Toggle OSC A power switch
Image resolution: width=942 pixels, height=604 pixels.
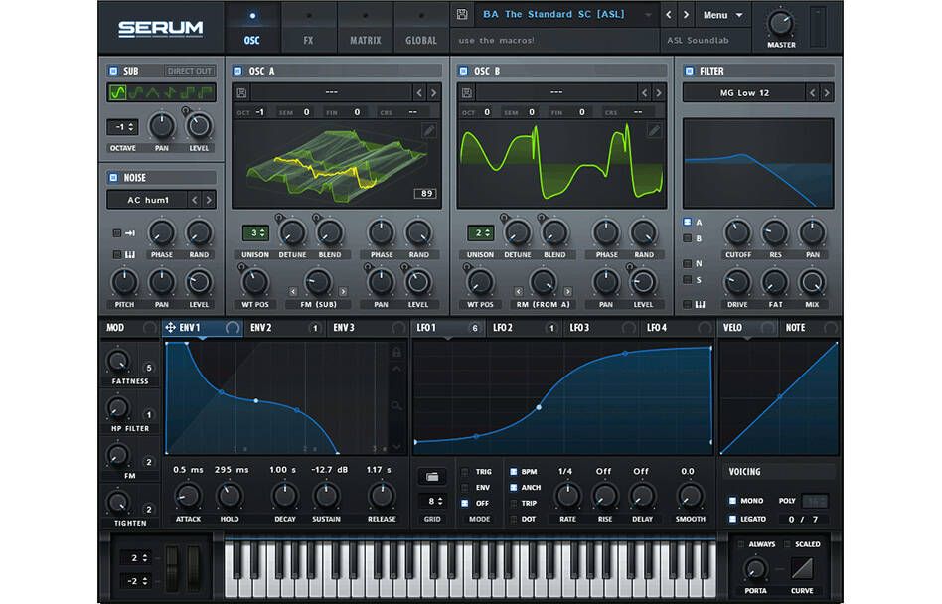(x=237, y=71)
